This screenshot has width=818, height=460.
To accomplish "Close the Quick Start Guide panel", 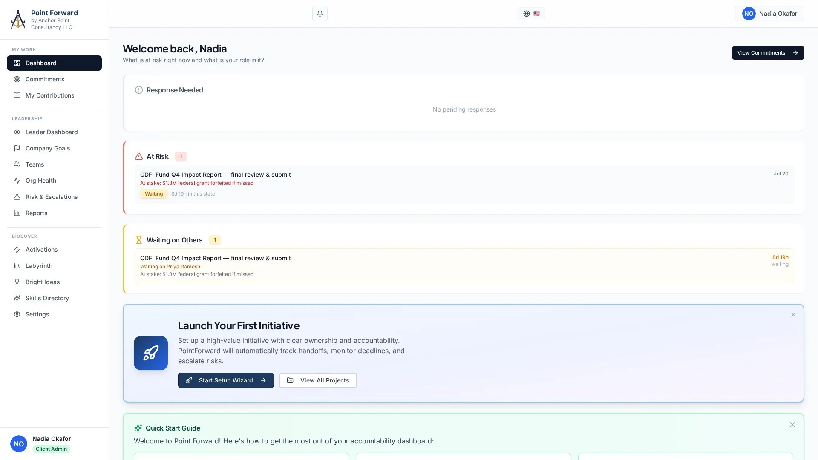I will [792, 425].
